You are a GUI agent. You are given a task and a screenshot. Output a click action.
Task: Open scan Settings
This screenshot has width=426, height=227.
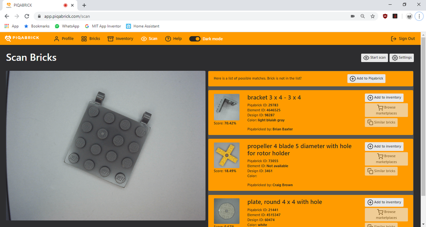tap(402, 58)
